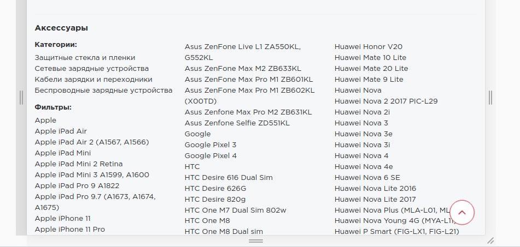
Task: Choose the HTC Desire 626G filter
Action: pos(215,189)
